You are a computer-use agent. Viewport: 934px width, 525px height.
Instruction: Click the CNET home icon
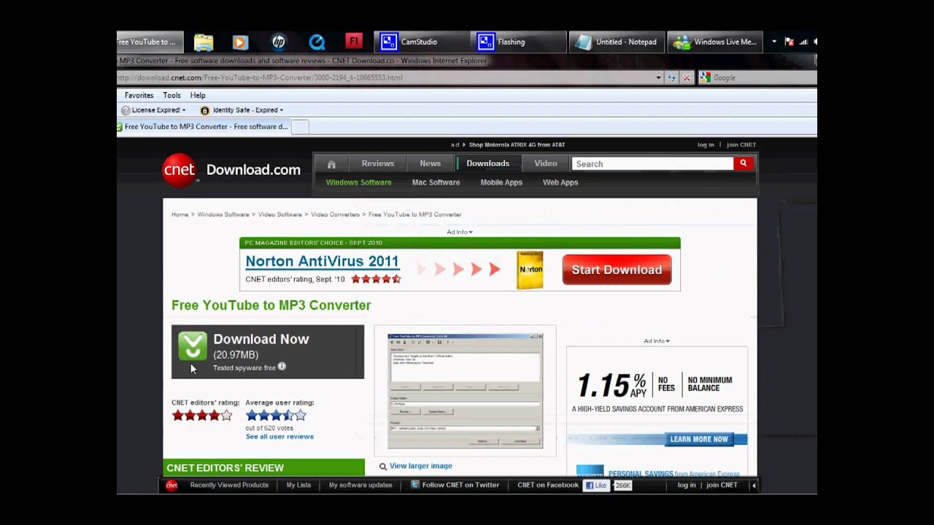point(331,164)
